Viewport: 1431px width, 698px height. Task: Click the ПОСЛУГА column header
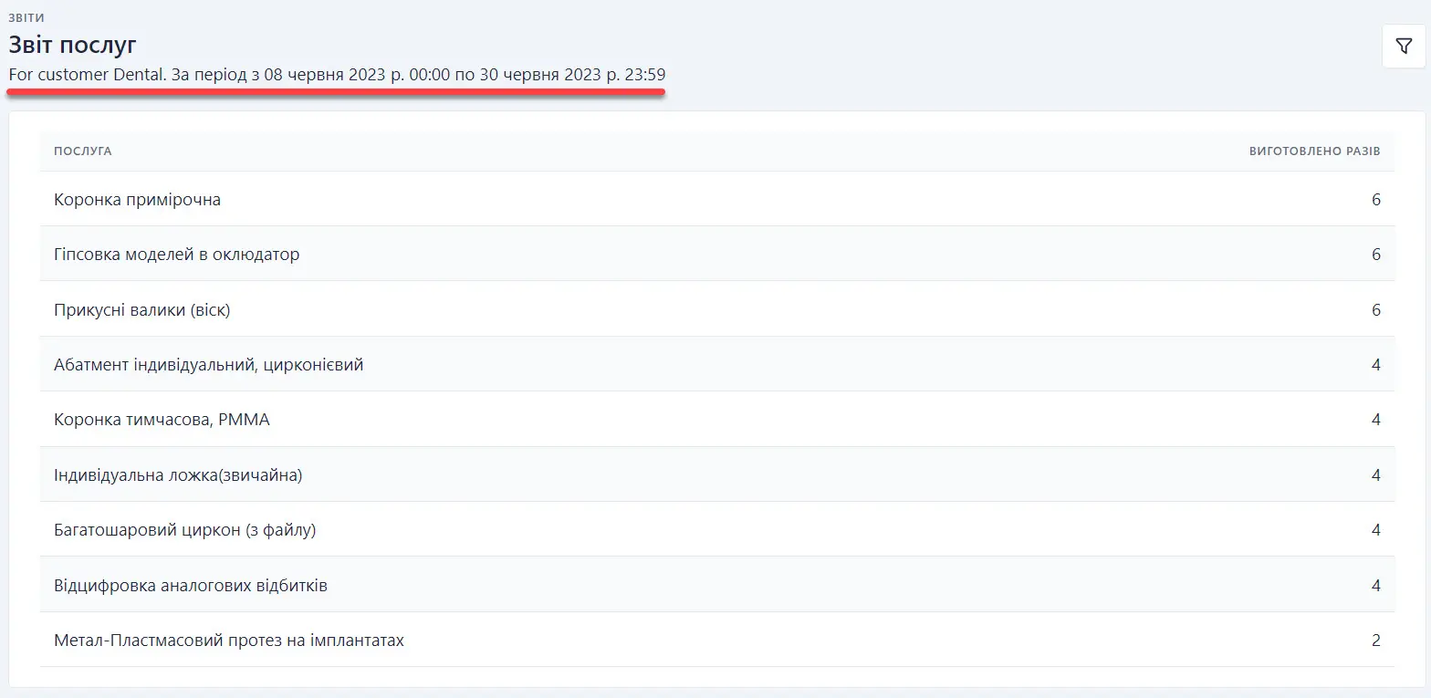click(83, 151)
